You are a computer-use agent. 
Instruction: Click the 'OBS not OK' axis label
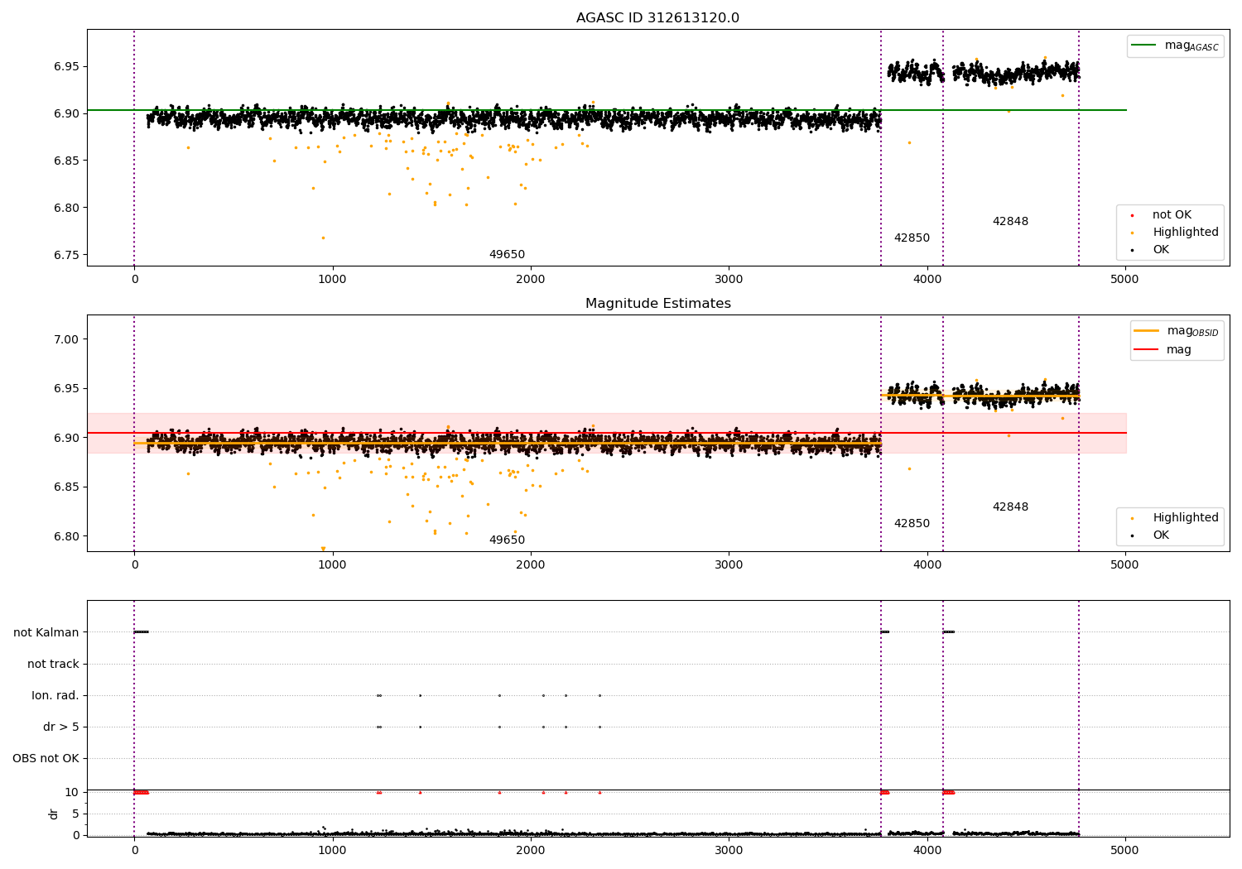(46, 759)
